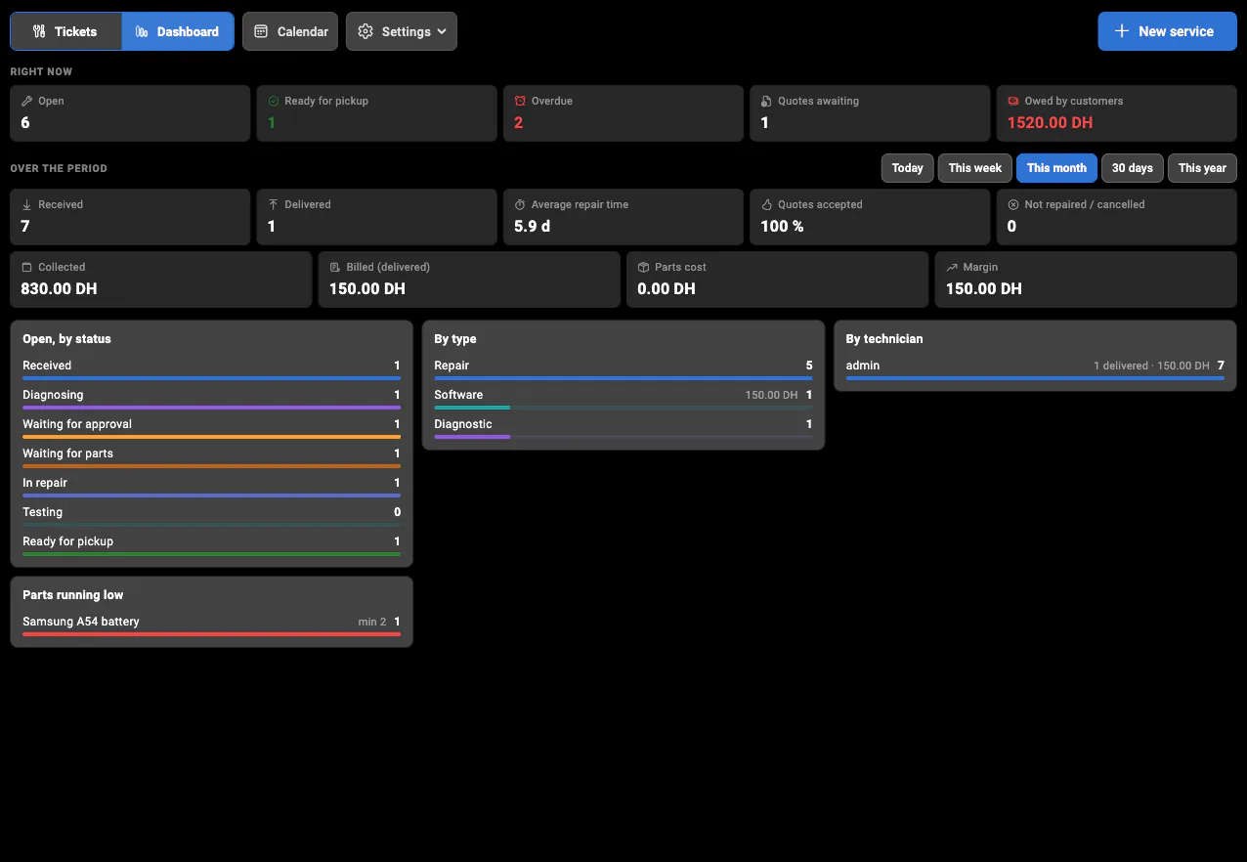
Task: Click the Owed by customers money icon
Action: [x=1013, y=101]
